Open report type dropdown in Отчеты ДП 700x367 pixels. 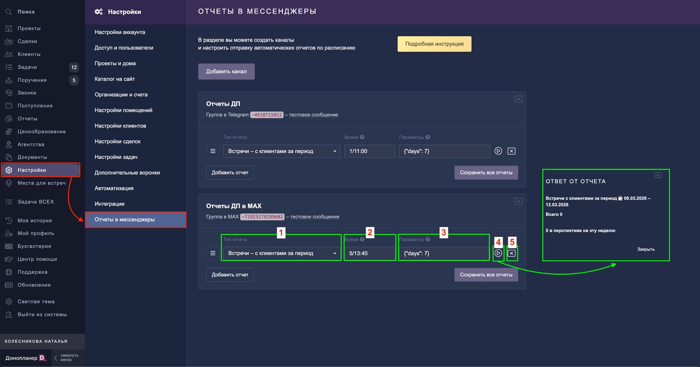pyautogui.click(x=282, y=151)
